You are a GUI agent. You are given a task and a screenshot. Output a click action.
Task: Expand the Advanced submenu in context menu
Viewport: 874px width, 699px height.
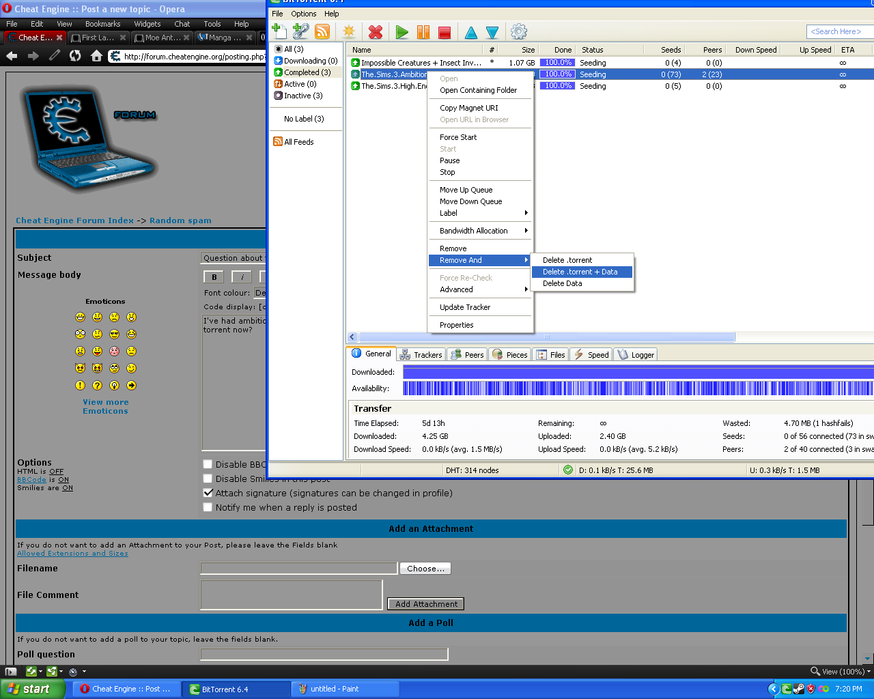[480, 289]
